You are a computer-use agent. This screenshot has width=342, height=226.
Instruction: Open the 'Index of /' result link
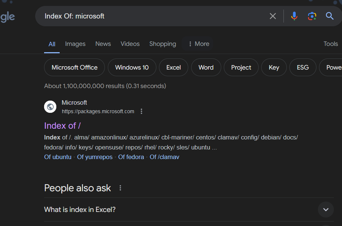tap(62, 126)
